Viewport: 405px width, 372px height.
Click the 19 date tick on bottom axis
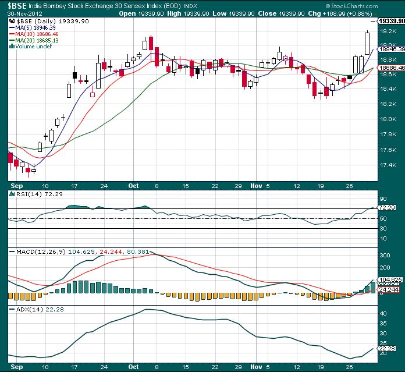pos(320,367)
